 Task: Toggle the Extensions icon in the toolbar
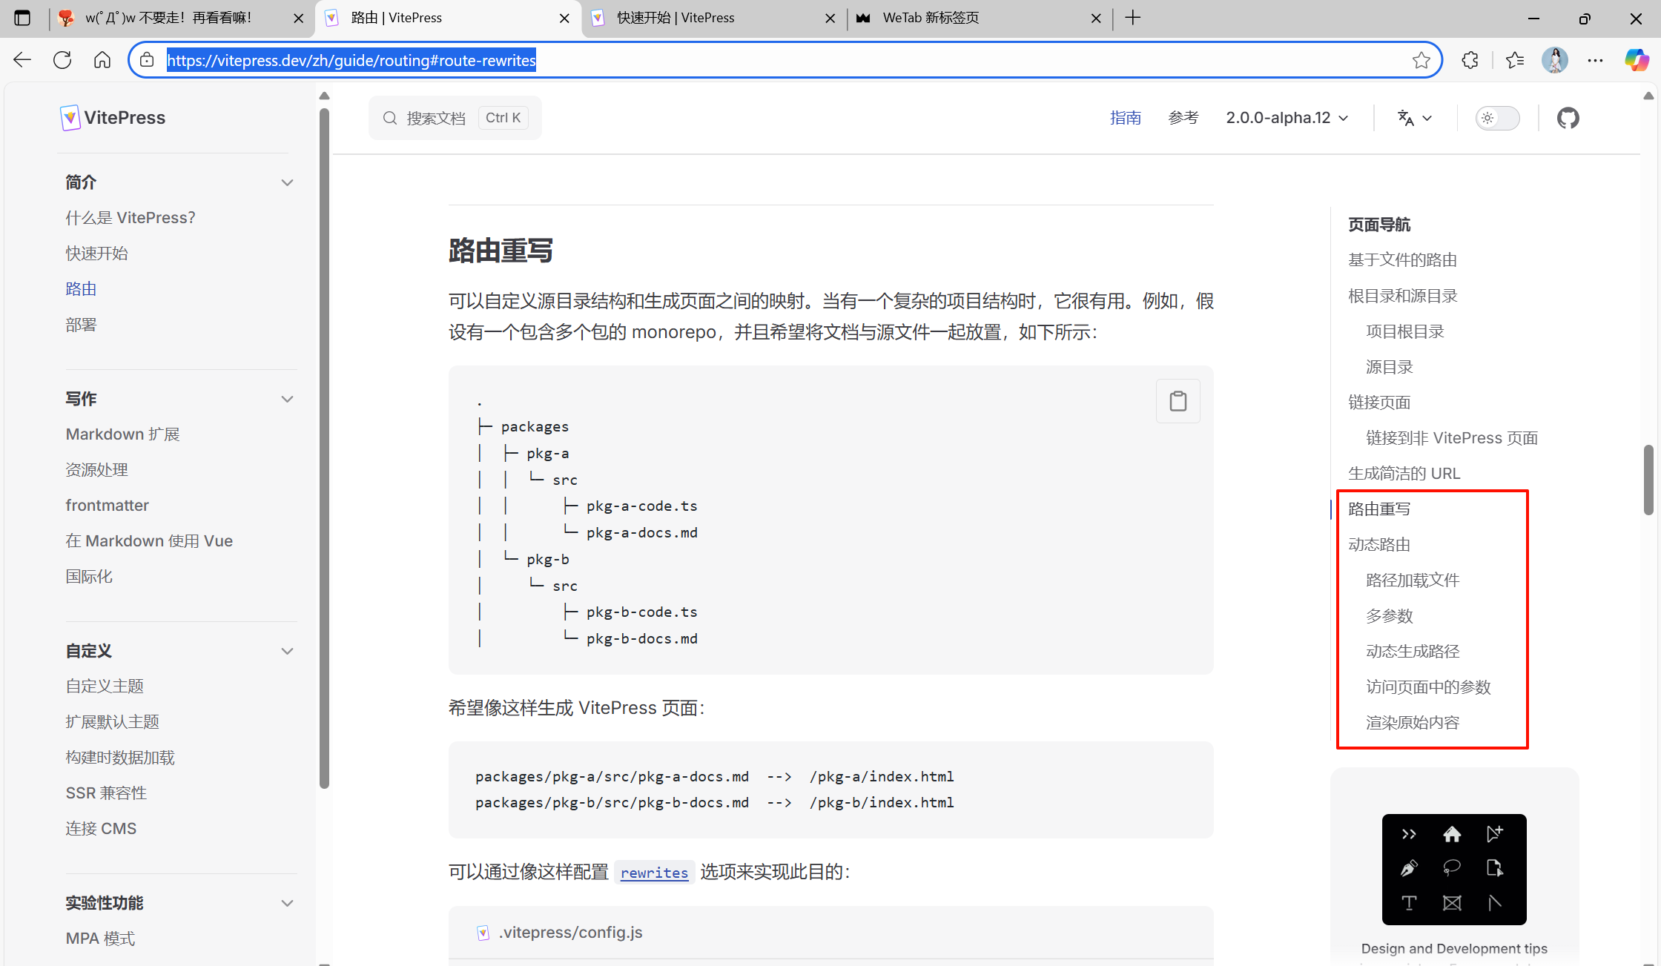click(x=1470, y=60)
